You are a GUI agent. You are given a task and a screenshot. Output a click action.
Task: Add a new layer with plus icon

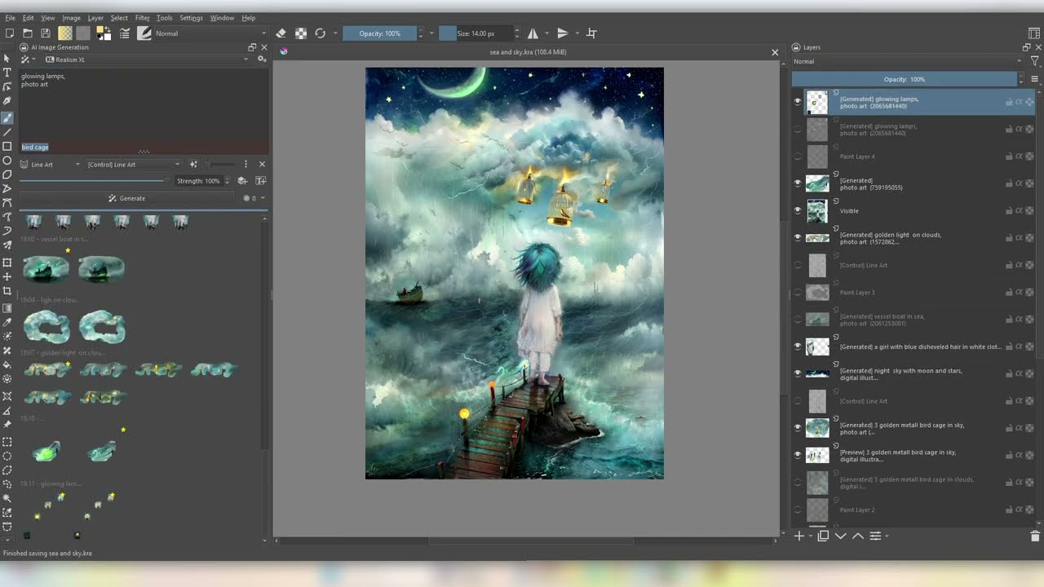tap(799, 536)
